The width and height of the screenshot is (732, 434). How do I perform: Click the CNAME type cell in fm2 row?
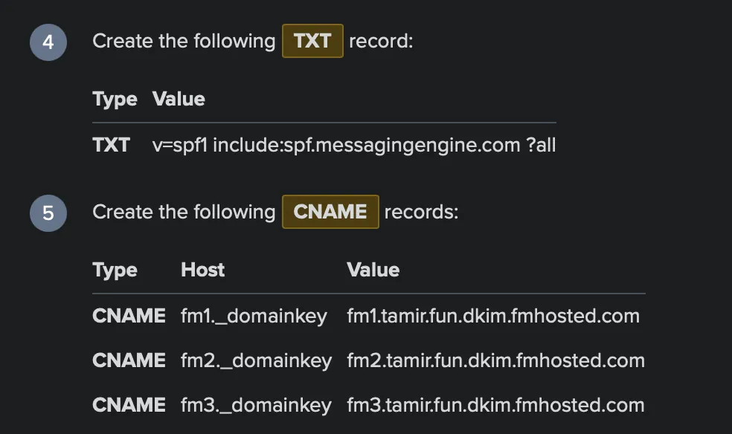[x=129, y=360]
